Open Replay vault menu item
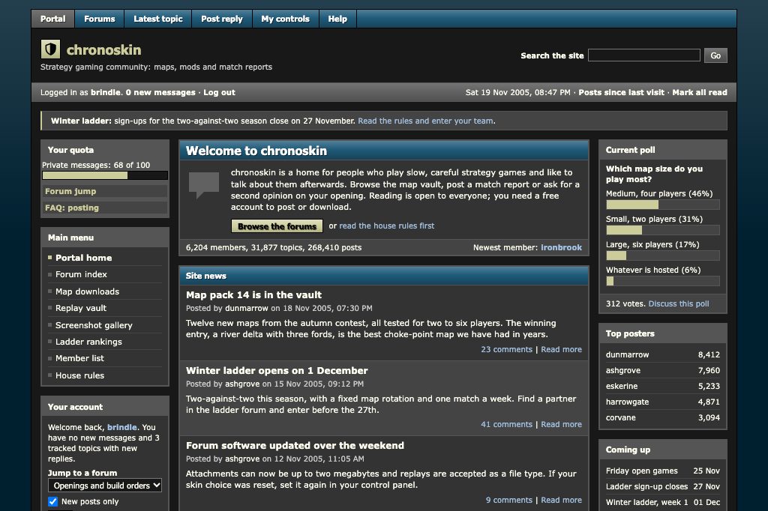Viewport: 768px width, 511px height. 81,309
